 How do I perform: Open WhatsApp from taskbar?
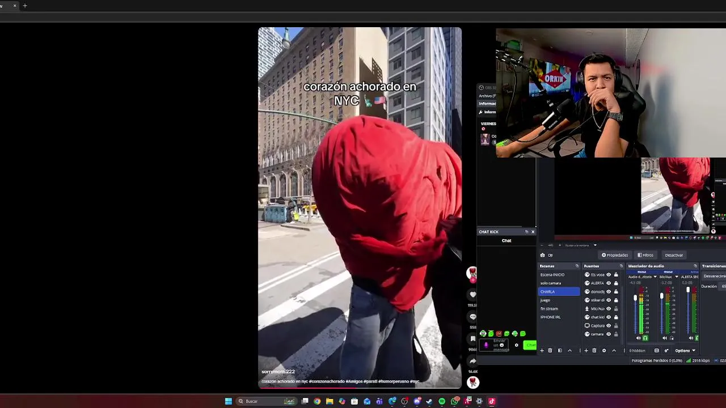[x=454, y=401]
